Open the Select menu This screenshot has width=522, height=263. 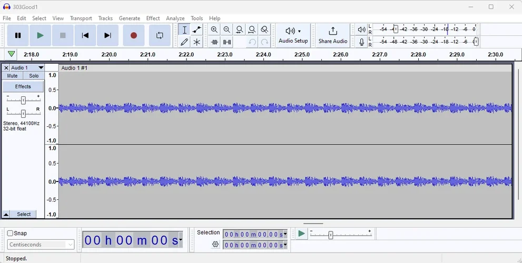39,18
